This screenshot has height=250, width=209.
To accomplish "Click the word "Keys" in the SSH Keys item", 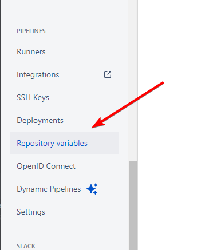I will [x=41, y=98].
